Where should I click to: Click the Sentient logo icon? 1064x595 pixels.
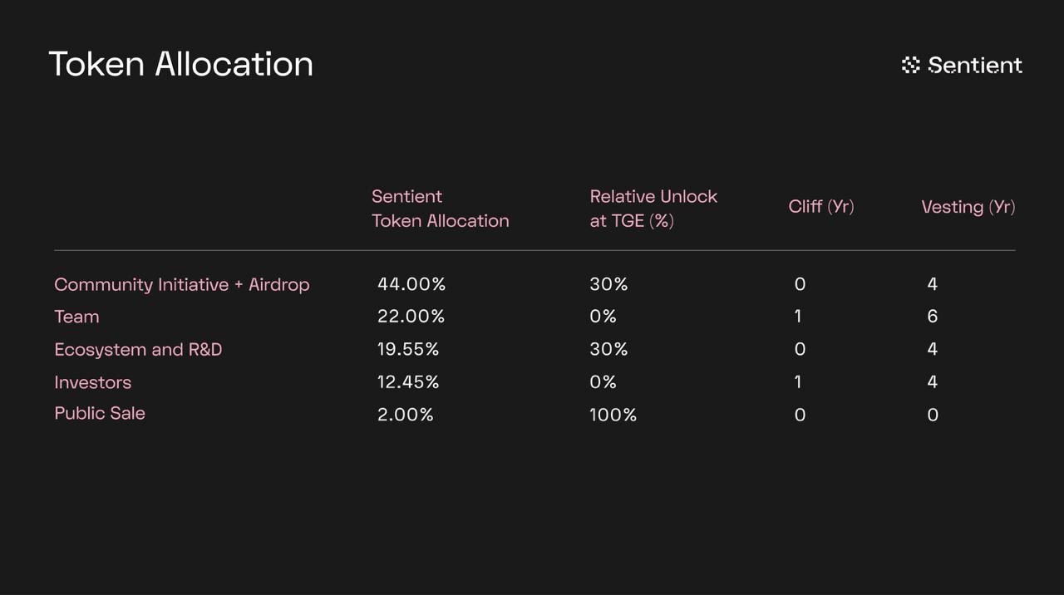(911, 65)
